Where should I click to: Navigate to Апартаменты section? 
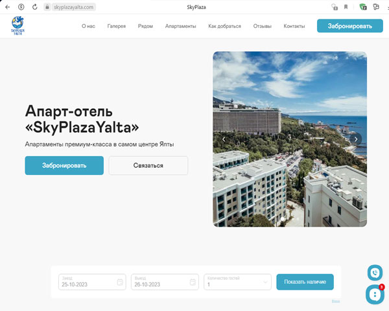[x=181, y=26]
